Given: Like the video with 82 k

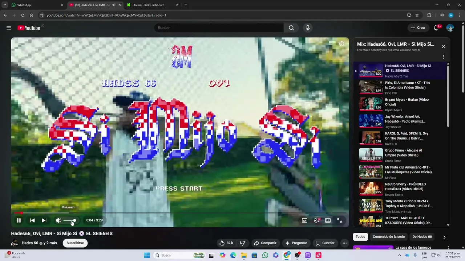Looking at the screenshot, I should coord(226,243).
